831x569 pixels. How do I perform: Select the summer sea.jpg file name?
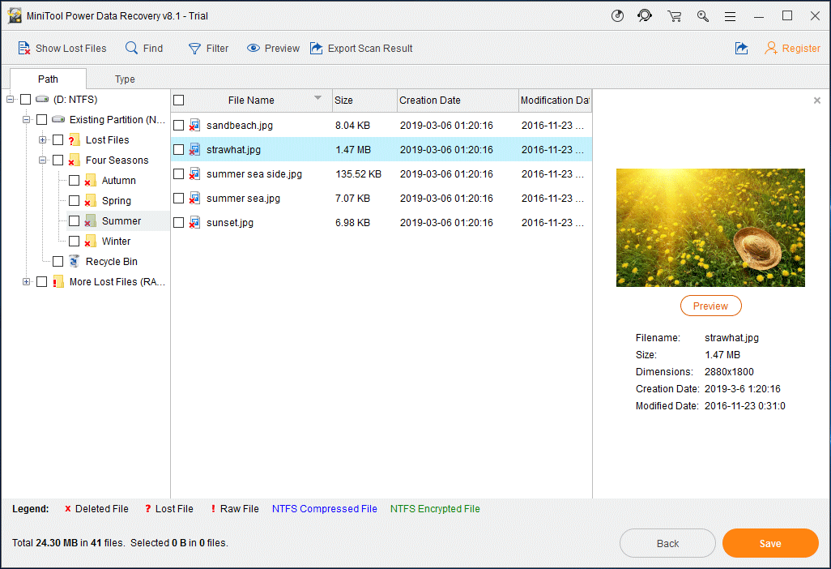click(243, 199)
